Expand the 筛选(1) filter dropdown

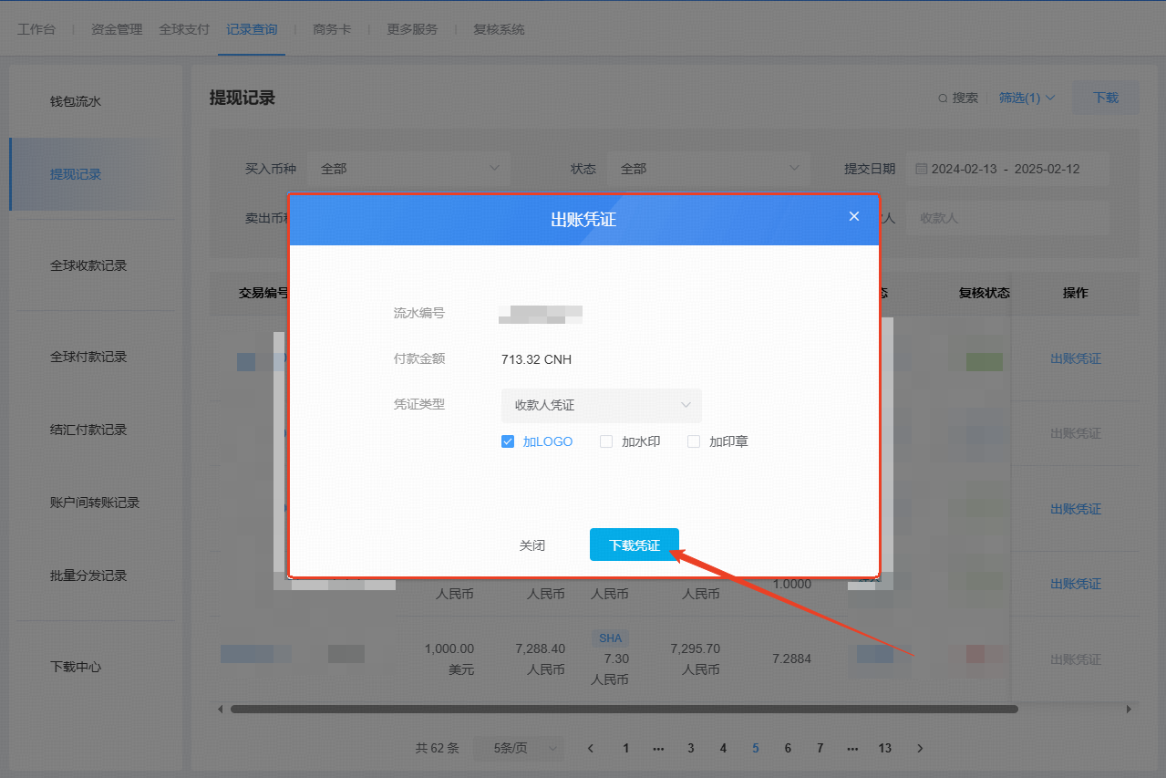pyautogui.click(x=1027, y=98)
